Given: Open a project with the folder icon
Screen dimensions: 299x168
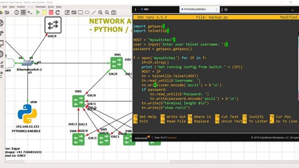Looking at the screenshot, I should 7,13.
